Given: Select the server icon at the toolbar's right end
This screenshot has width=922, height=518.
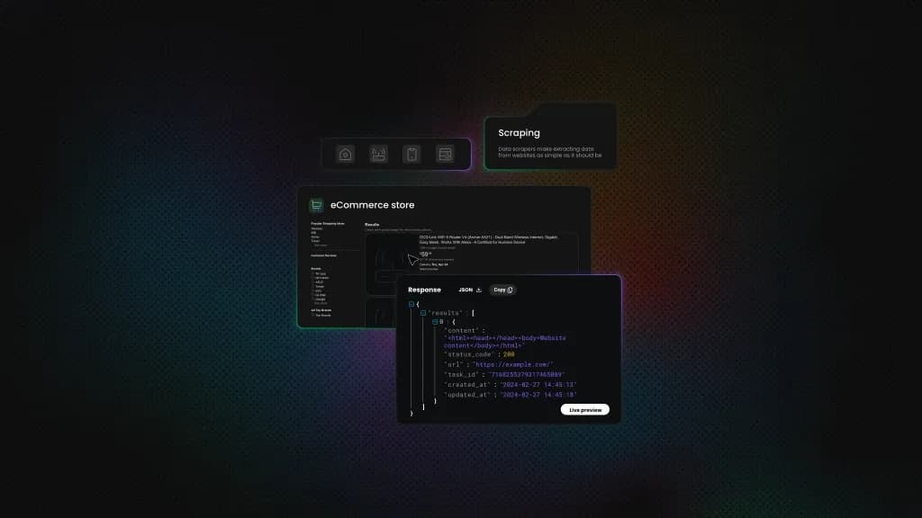Looking at the screenshot, I should point(445,154).
